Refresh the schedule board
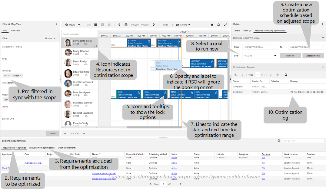Screen dimensions: 326x190 pyautogui.click(x=218, y=25)
